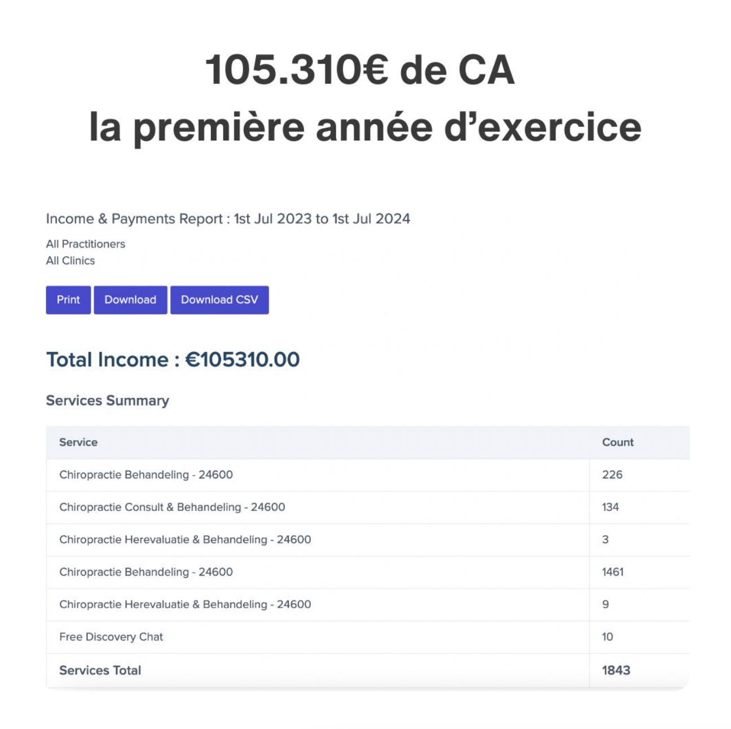
Task: Click the Services Total row label
Action: coord(100,670)
